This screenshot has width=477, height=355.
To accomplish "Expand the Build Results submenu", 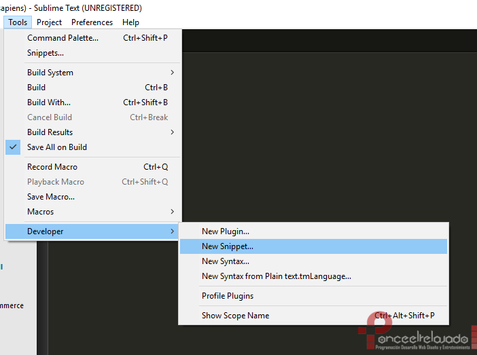I will (x=93, y=132).
